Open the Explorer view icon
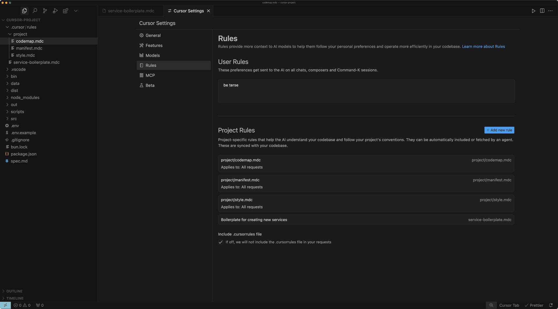 pyautogui.click(x=24, y=11)
